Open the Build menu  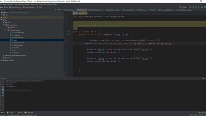coord(33,4)
